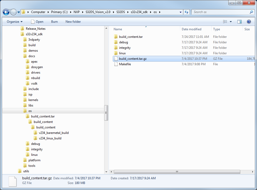257x190 pixels.
Task: Select the isp folder in the tree
Action: click(30, 94)
